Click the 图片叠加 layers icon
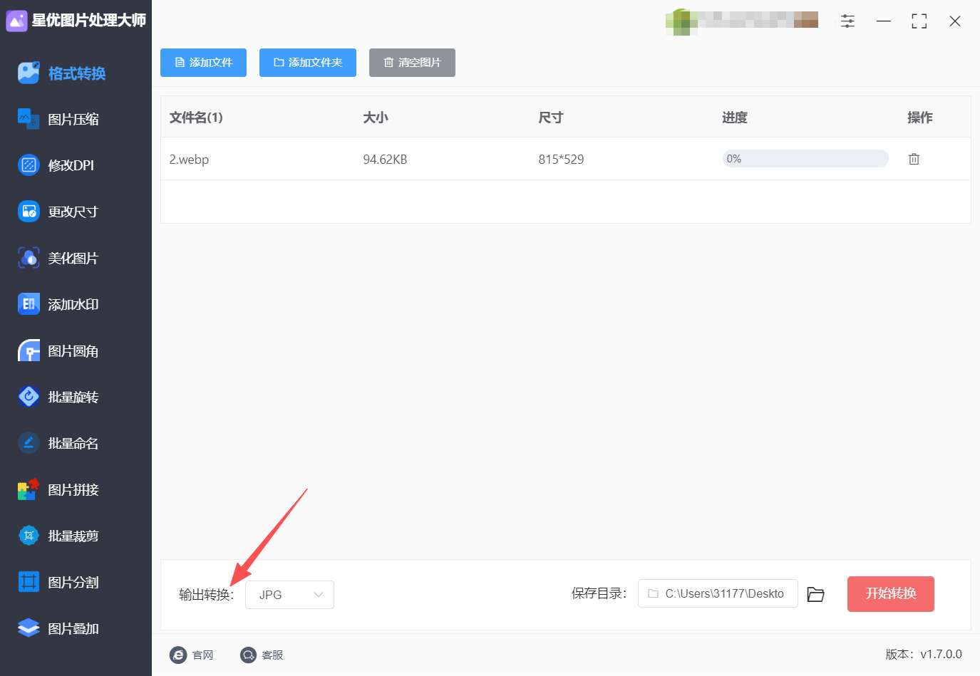980x676 pixels. click(29, 628)
